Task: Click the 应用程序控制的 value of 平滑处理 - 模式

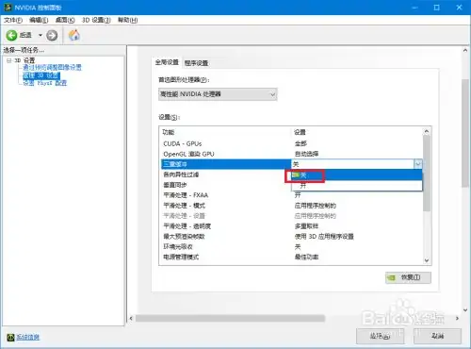Action: 316,206
